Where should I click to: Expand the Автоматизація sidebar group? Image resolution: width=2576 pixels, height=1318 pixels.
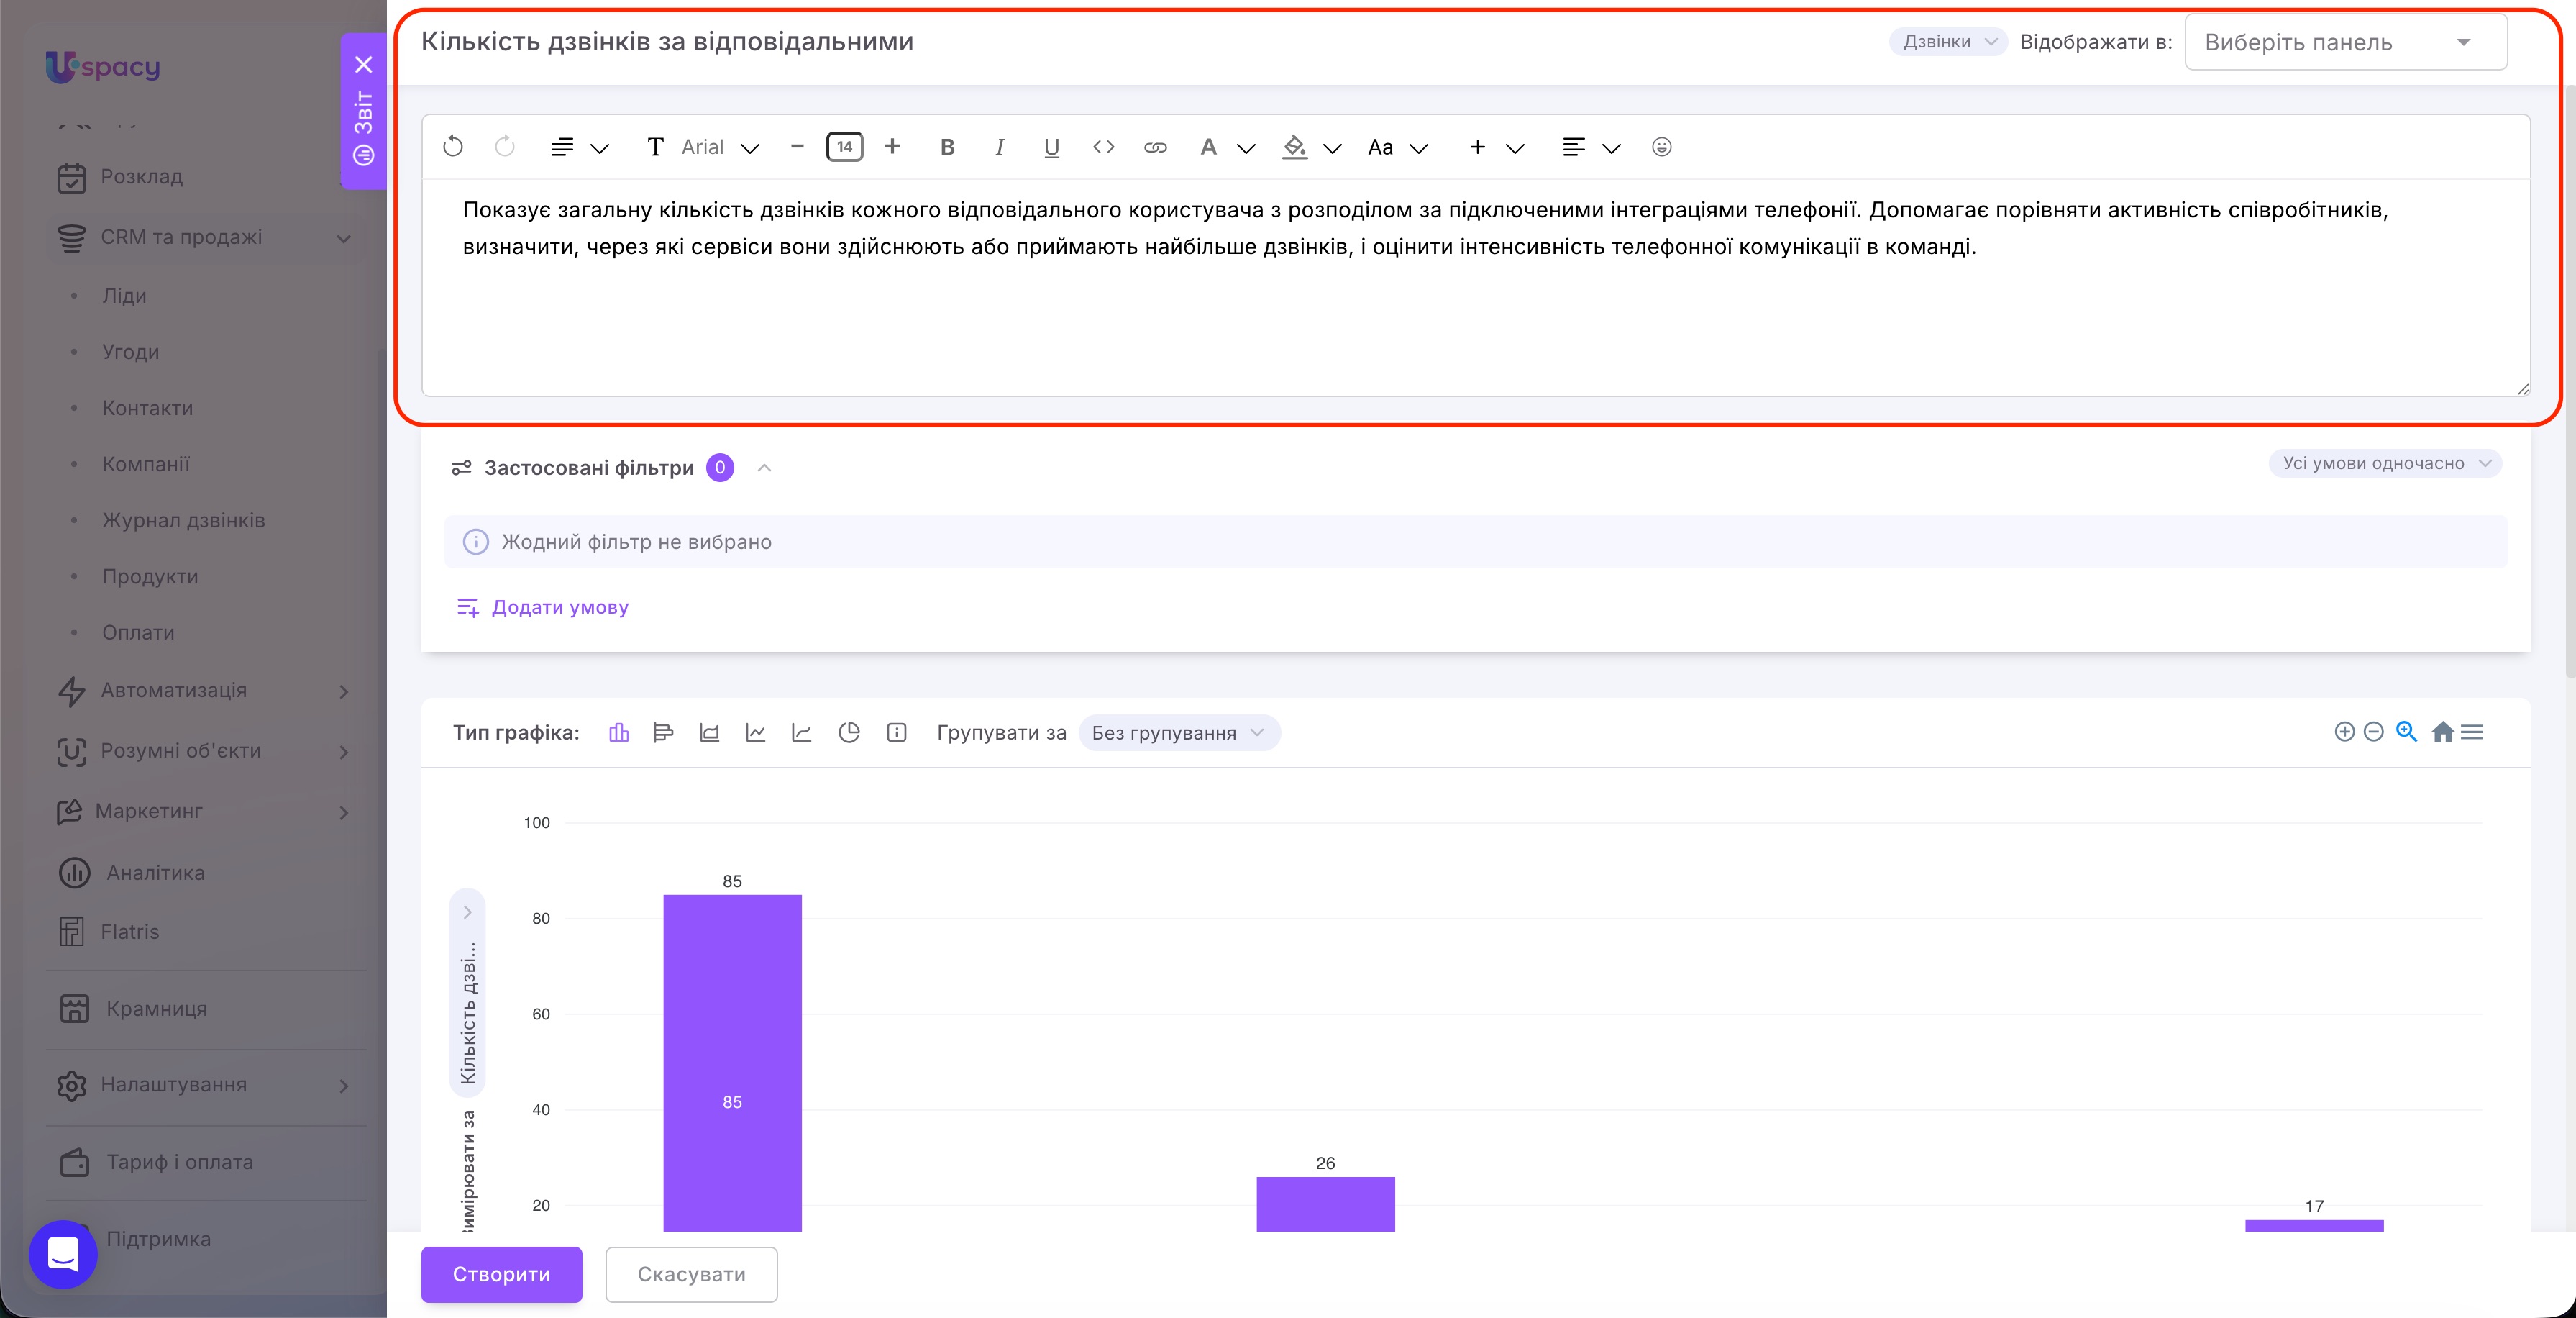coord(343,691)
